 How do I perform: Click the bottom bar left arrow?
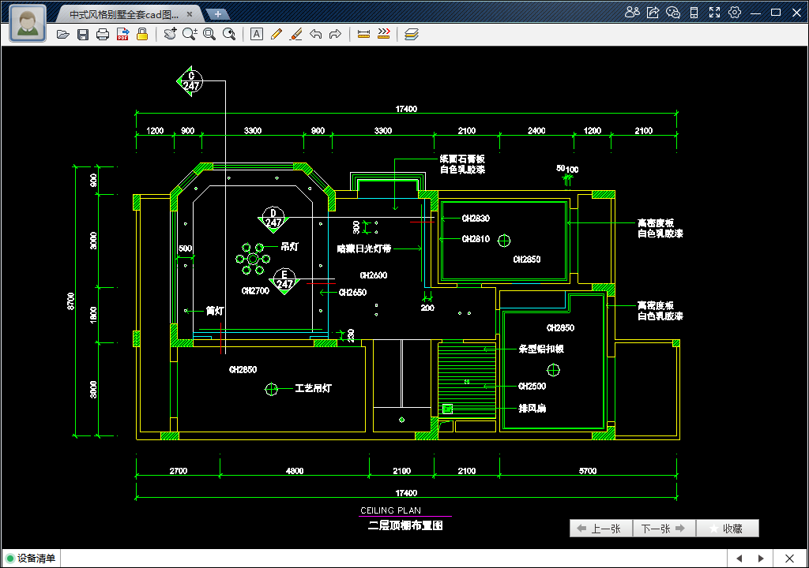739,559
